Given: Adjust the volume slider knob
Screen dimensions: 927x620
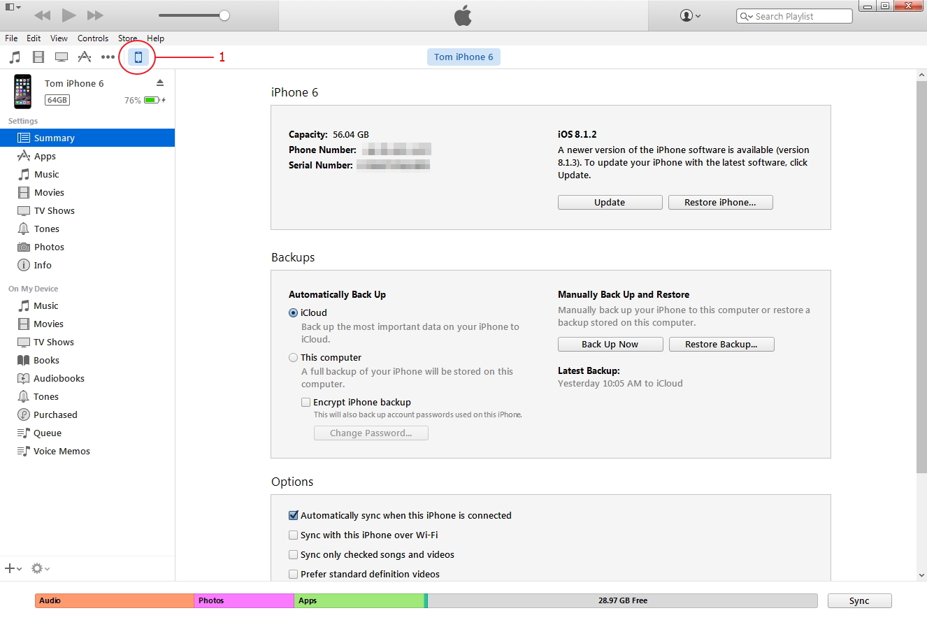Looking at the screenshot, I should coord(224,15).
